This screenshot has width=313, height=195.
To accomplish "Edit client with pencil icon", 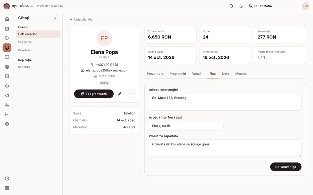I will click(x=120, y=94).
